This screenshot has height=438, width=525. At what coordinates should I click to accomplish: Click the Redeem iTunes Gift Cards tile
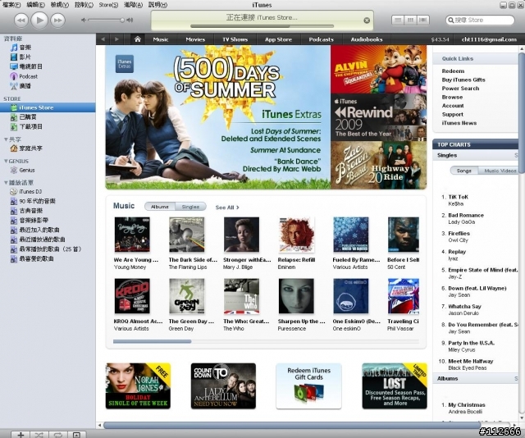tap(308, 386)
